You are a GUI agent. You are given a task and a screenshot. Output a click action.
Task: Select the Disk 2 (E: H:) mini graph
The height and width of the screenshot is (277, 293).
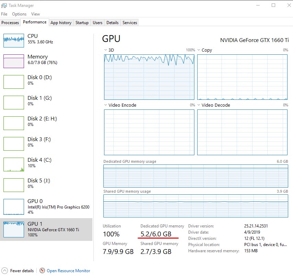coord(14,123)
